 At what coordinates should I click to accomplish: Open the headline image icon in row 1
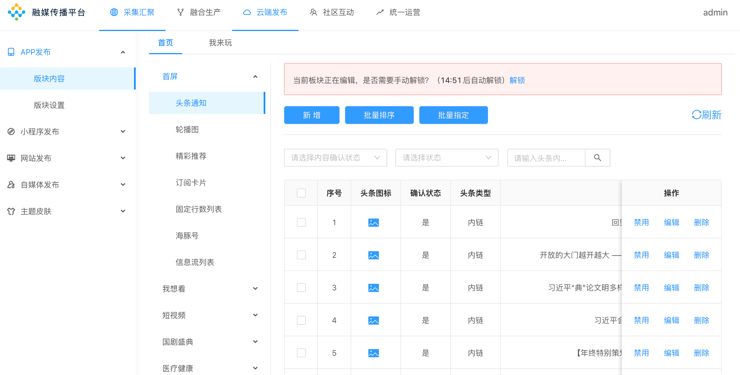373,222
